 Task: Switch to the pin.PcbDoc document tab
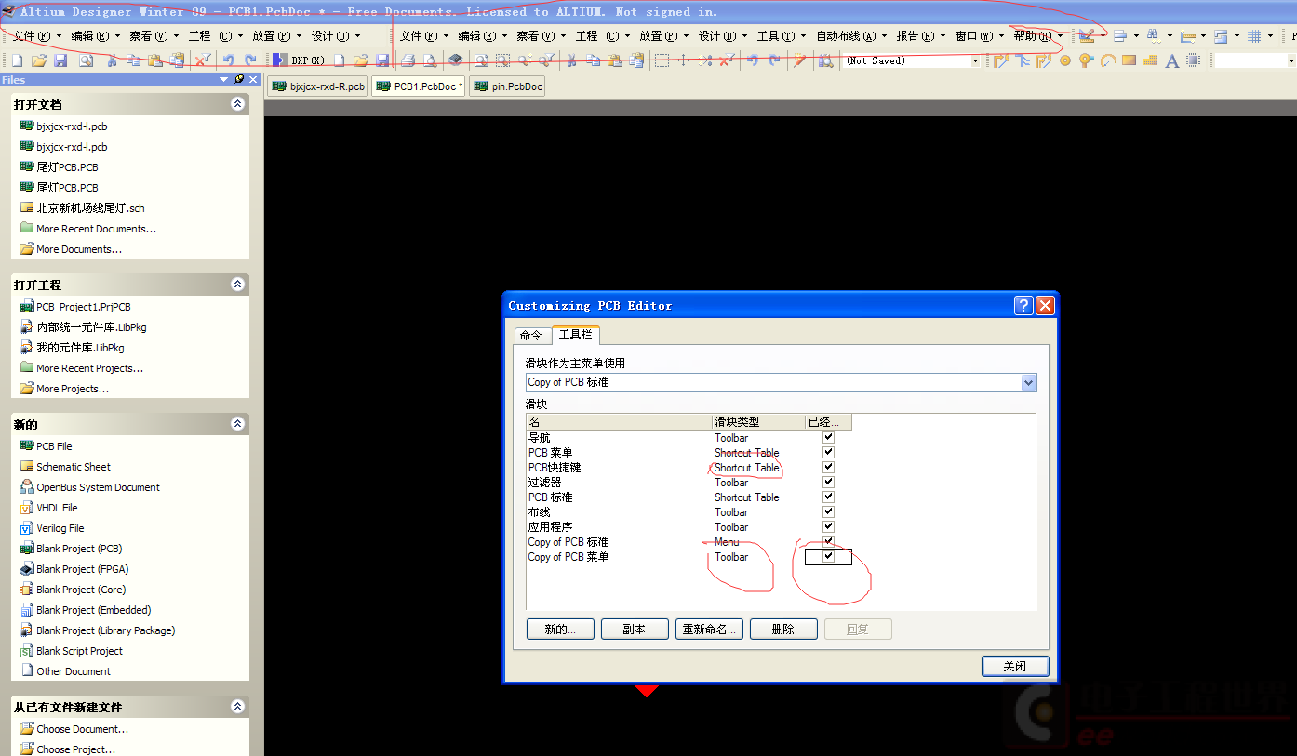click(x=506, y=86)
